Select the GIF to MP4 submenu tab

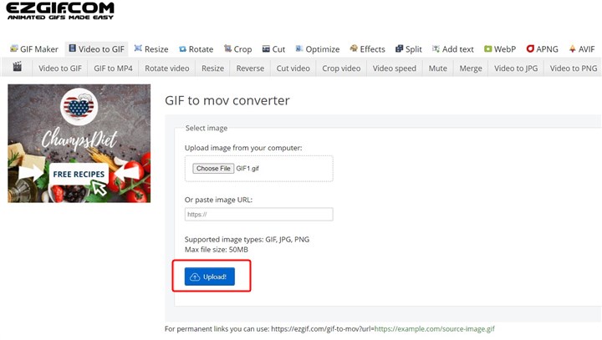113,69
